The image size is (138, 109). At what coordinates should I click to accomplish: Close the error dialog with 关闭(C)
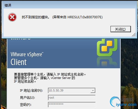121,29
